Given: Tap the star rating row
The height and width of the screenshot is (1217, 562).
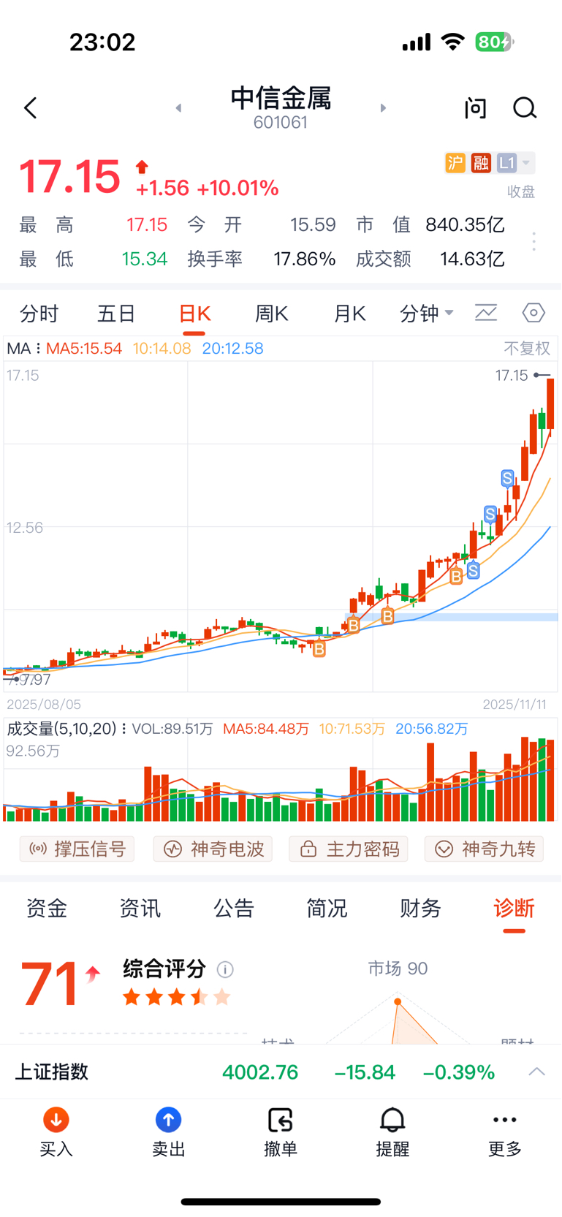Looking at the screenshot, I should point(177,997).
